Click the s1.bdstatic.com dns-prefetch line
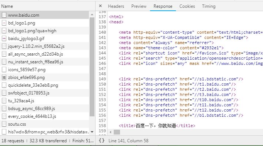This screenshot has height=146, width=263. (x=181, y=79)
